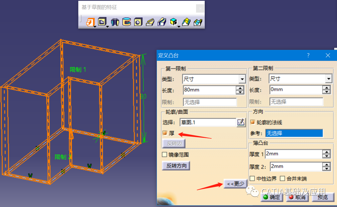Image resolution: width=337 pixels, height=207 pixels.
Task: Increase 厚度 1 value with up arrow
Action: click(x=326, y=152)
